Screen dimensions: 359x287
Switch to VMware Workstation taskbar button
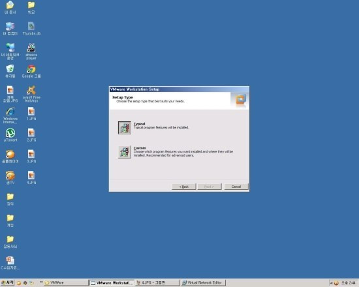112,283
